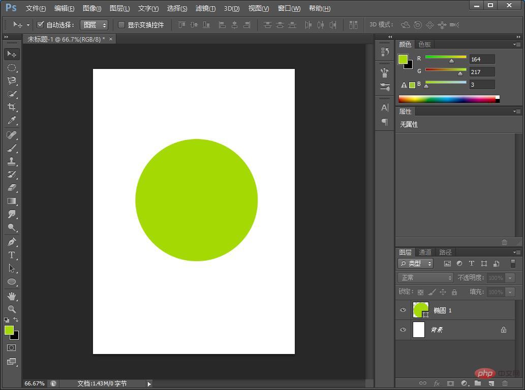Viewport: 525px width, 390px height.
Task: Open the 文件(F) menu
Action: point(36,8)
